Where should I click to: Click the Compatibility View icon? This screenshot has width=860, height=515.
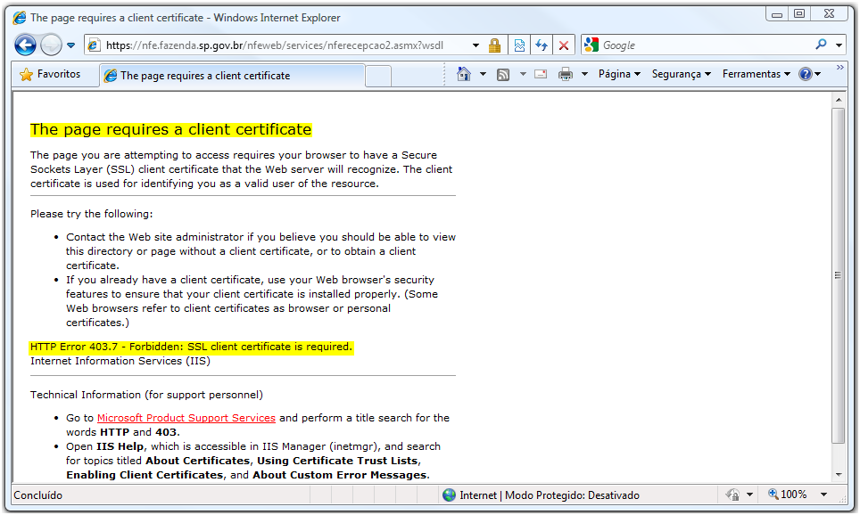coord(519,45)
